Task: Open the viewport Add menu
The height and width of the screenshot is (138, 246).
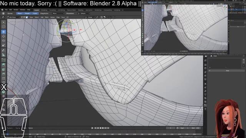Action: point(42,17)
